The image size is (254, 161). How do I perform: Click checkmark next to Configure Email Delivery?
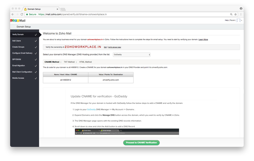point(36,53)
